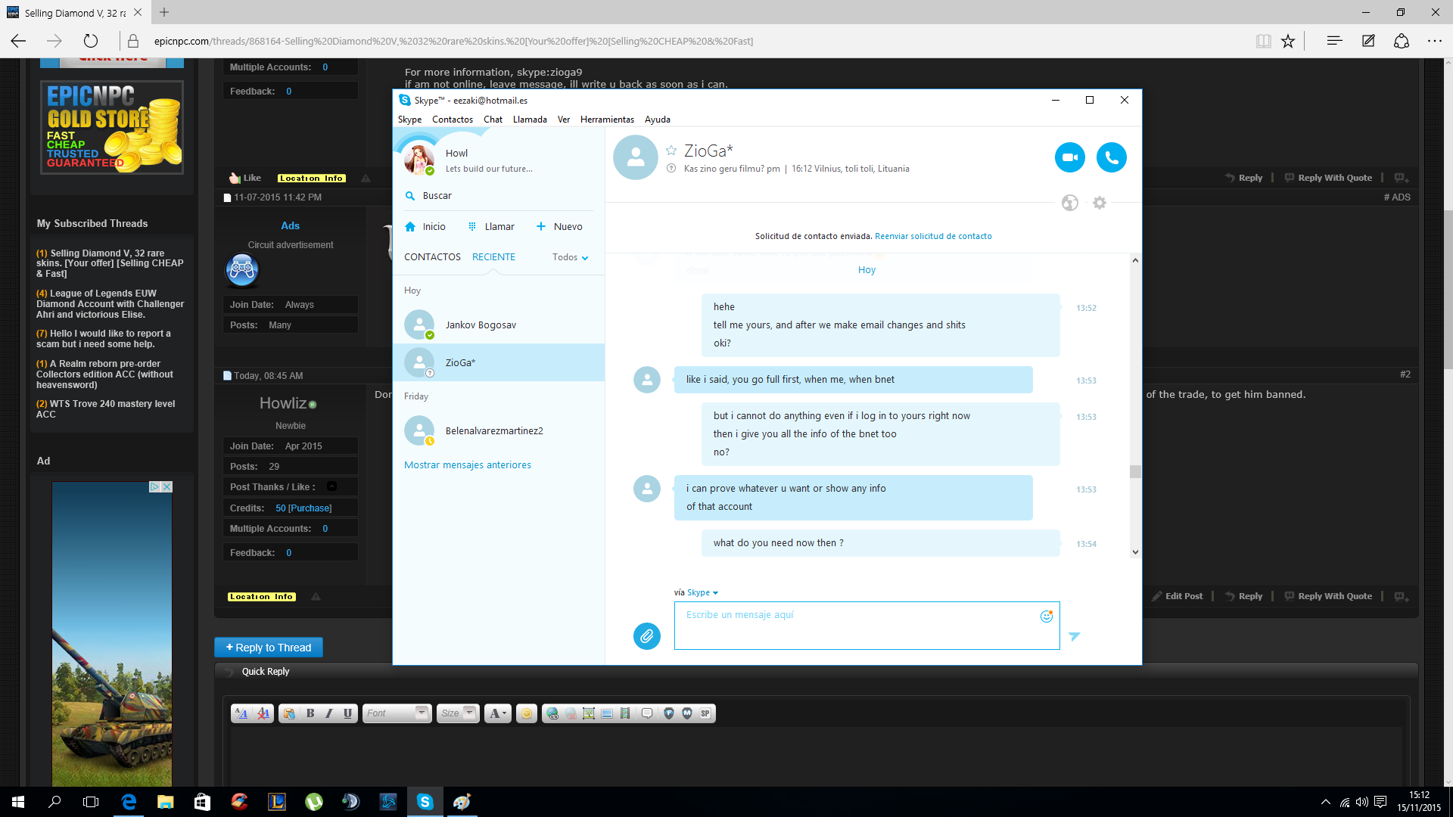This screenshot has width=1453, height=817.
Task: Switch to the RECIENTE tab
Action: (493, 257)
